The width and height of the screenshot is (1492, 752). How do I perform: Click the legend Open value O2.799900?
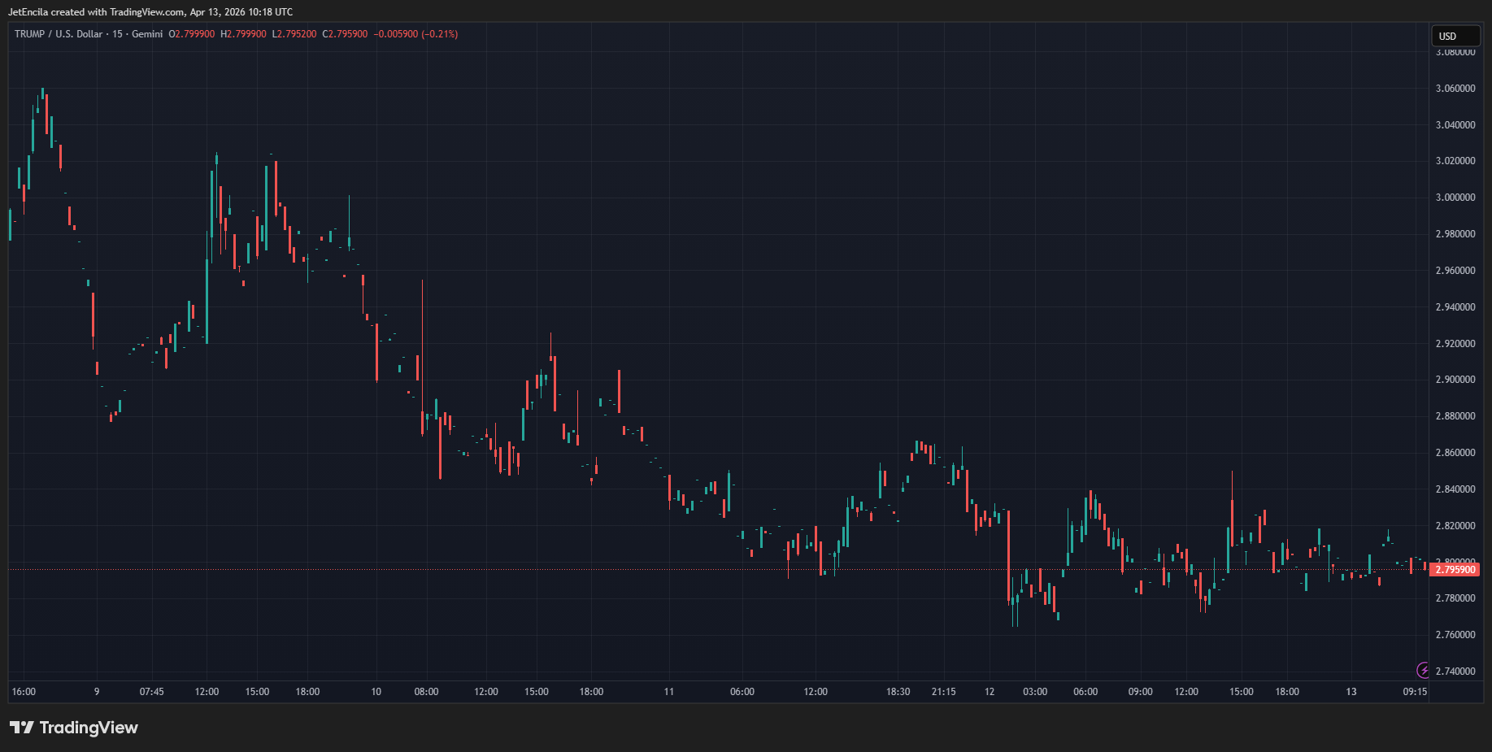pos(192,34)
